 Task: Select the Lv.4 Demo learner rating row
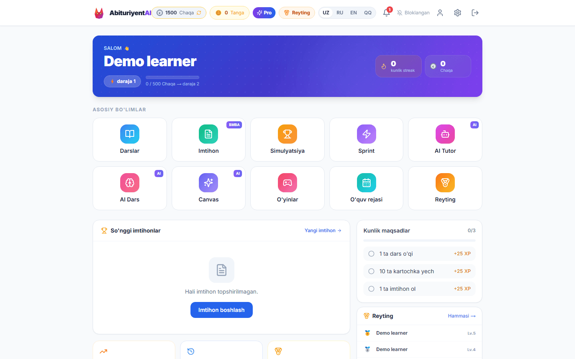[x=419, y=349]
